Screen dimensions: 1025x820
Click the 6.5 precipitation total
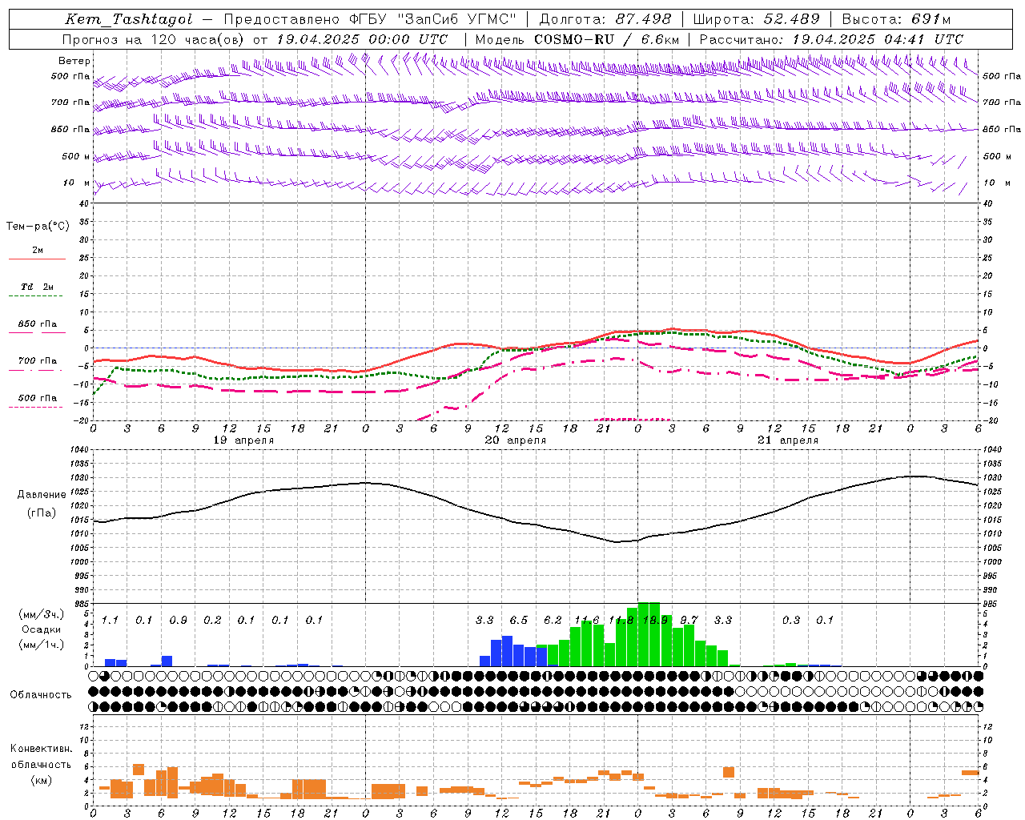coord(518,621)
